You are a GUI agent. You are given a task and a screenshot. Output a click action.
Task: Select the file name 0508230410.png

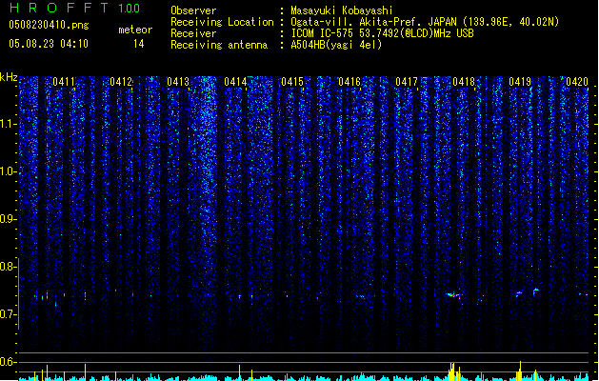click(x=49, y=25)
